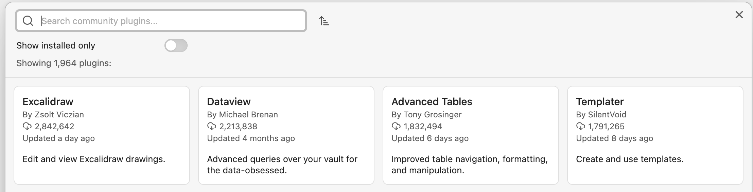Screen dimensions: 753x192
Task: Open the Excalidraw plugin card
Action: 102,135
